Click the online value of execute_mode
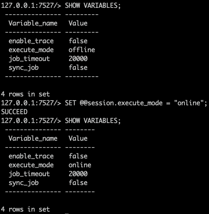The image size is (209, 214). [x=80, y=165]
